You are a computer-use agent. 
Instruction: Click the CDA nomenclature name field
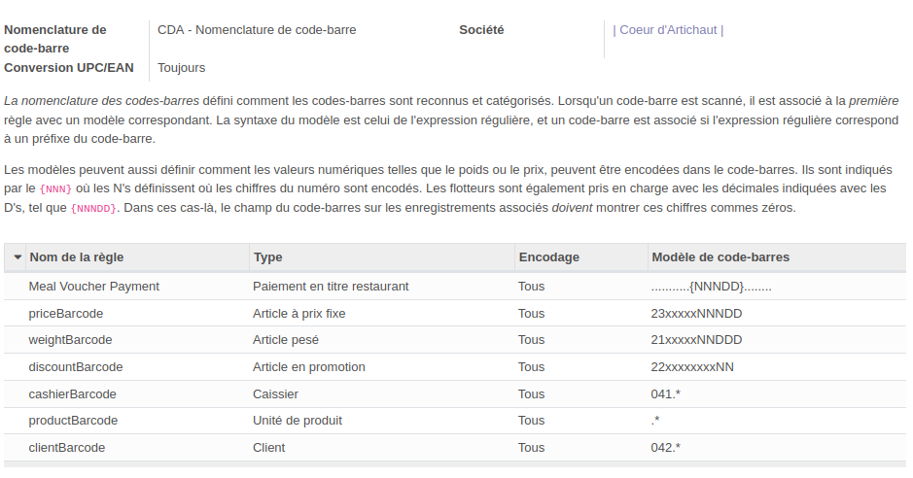[x=257, y=30]
